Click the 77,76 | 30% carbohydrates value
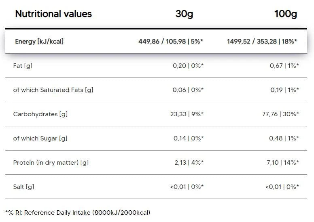The height and width of the screenshot is (222, 314). coord(280,114)
